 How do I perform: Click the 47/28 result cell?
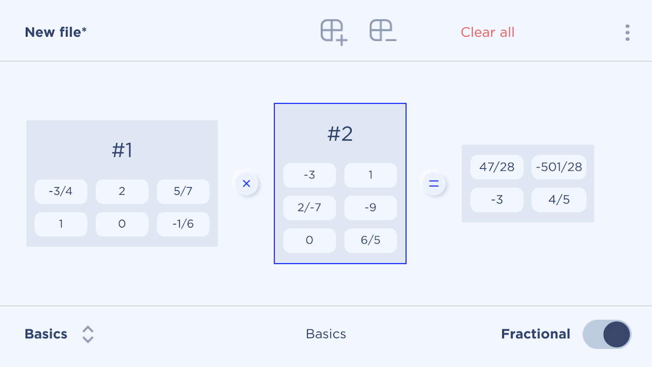(497, 167)
